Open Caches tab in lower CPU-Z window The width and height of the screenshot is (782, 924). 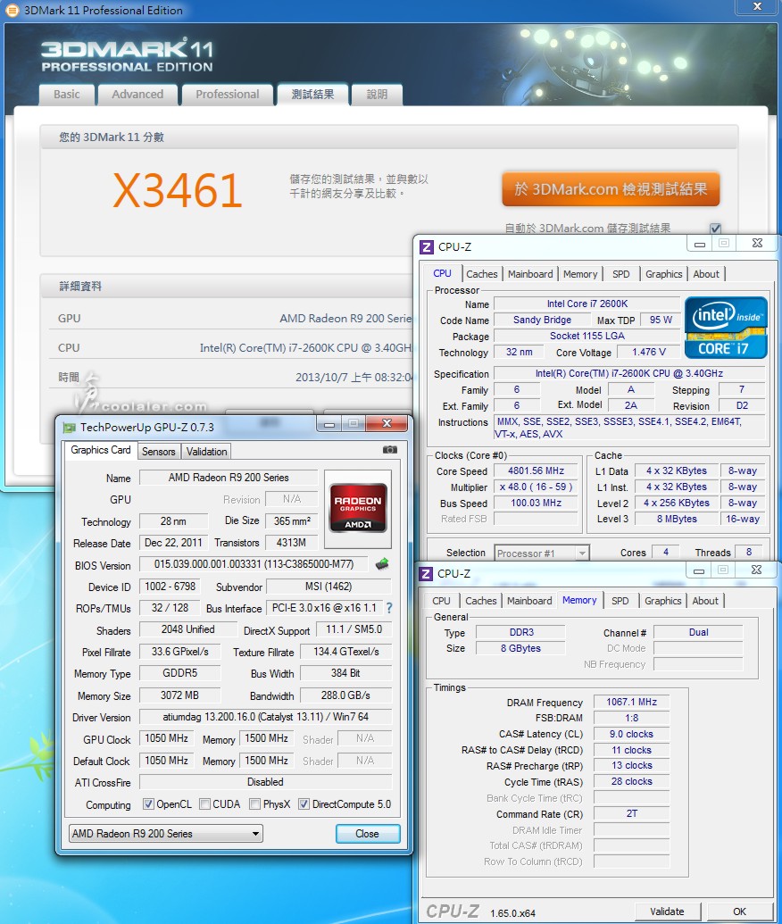481,601
